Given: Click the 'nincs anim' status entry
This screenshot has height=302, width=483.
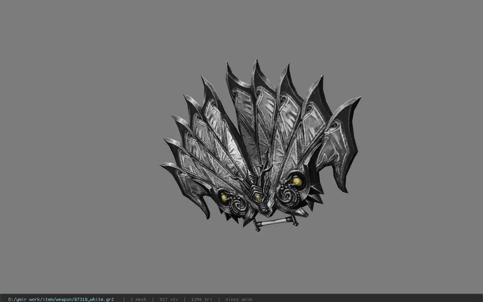Looking at the screenshot, I should [239, 299].
